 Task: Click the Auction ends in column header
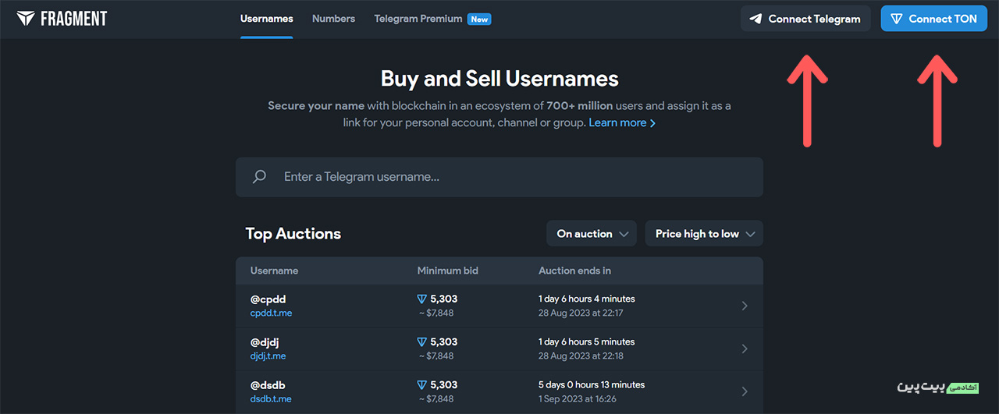point(575,271)
